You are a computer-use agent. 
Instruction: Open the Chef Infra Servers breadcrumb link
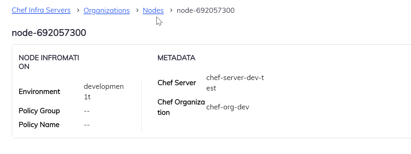[x=41, y=10]
